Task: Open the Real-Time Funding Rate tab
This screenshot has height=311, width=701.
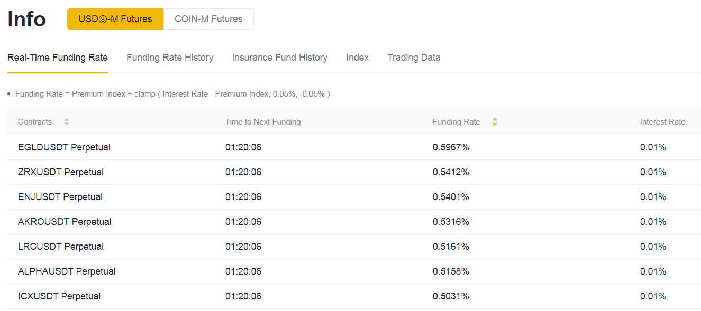Action: pos(58,58)
